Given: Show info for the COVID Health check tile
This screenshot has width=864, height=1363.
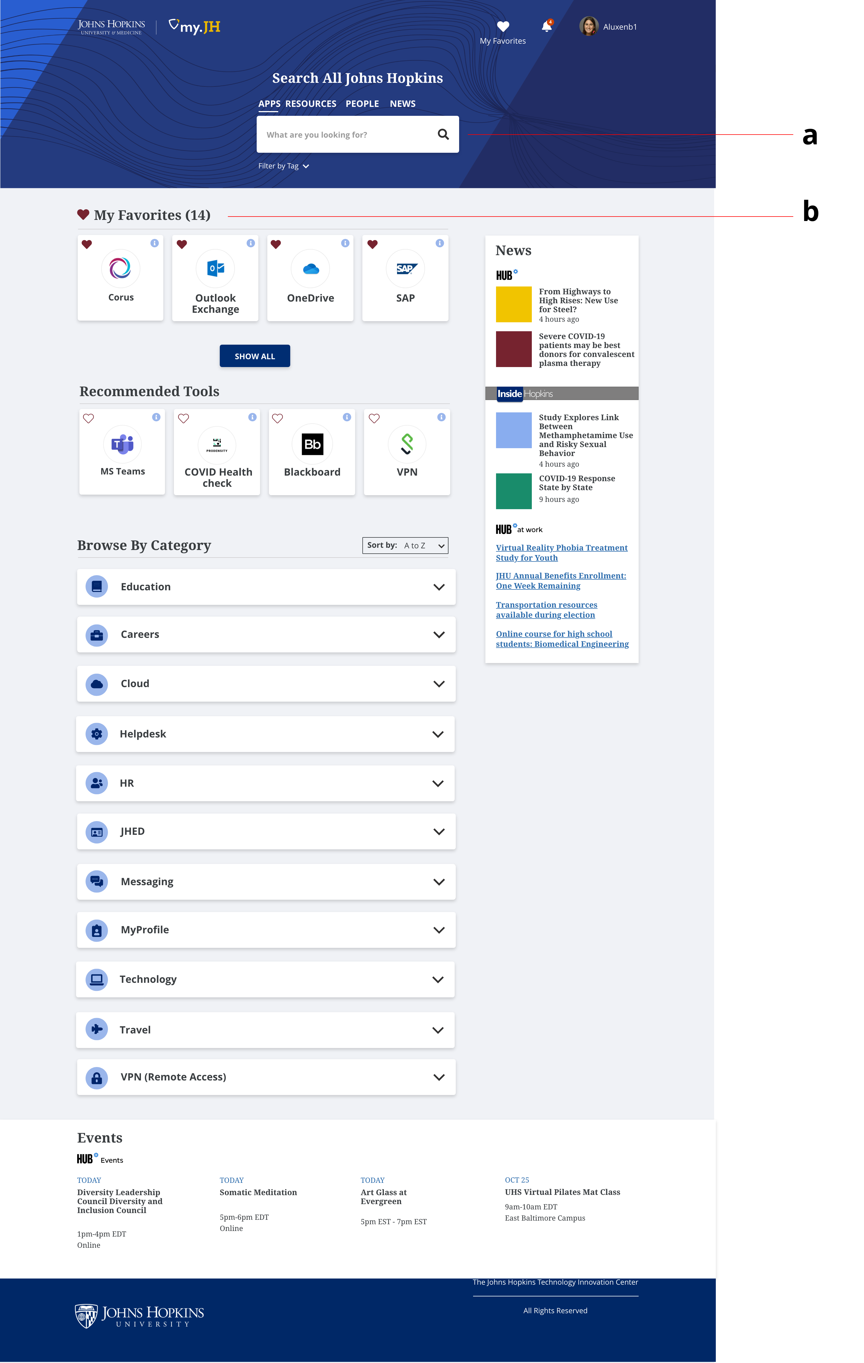Looking at the screenshot, I should pyautogui.click(x=252, y=417).
